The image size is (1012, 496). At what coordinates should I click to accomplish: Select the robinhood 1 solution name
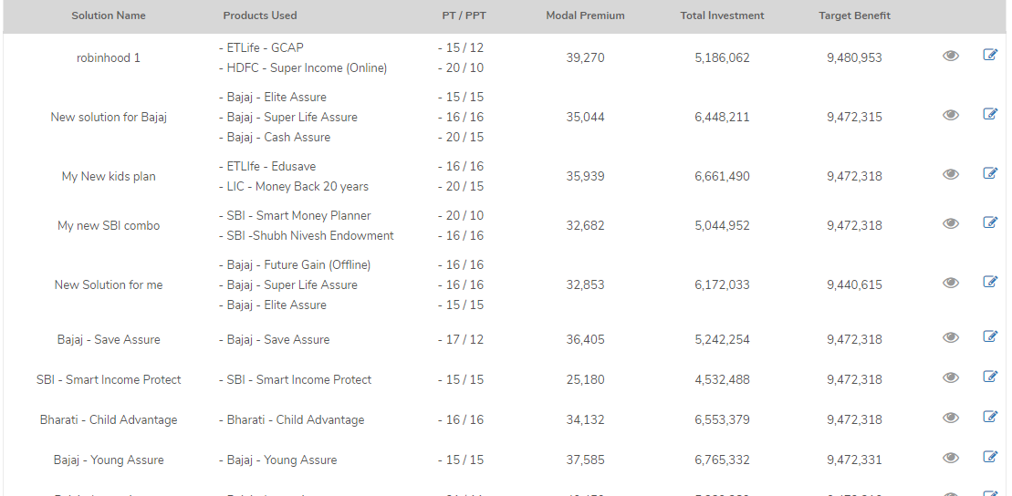tap(108, 57)
